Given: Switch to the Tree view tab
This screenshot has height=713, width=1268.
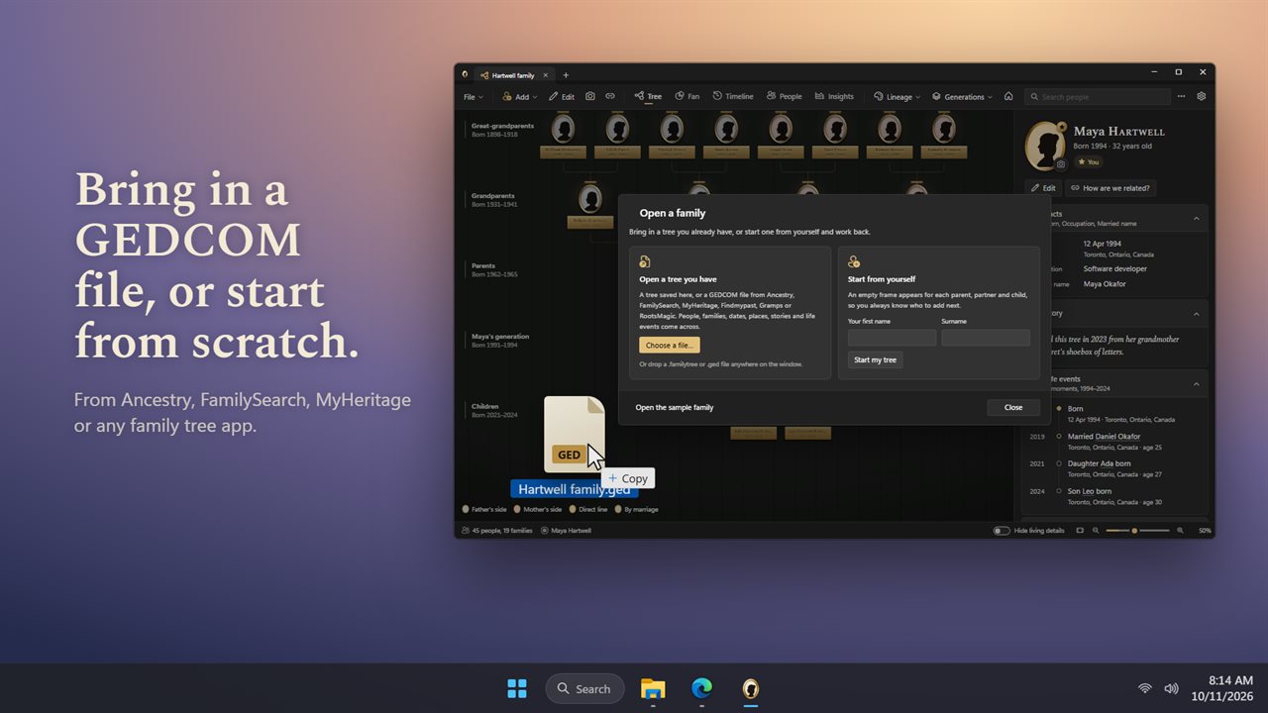Looking at the screenshot, I should tap(648, 96).
